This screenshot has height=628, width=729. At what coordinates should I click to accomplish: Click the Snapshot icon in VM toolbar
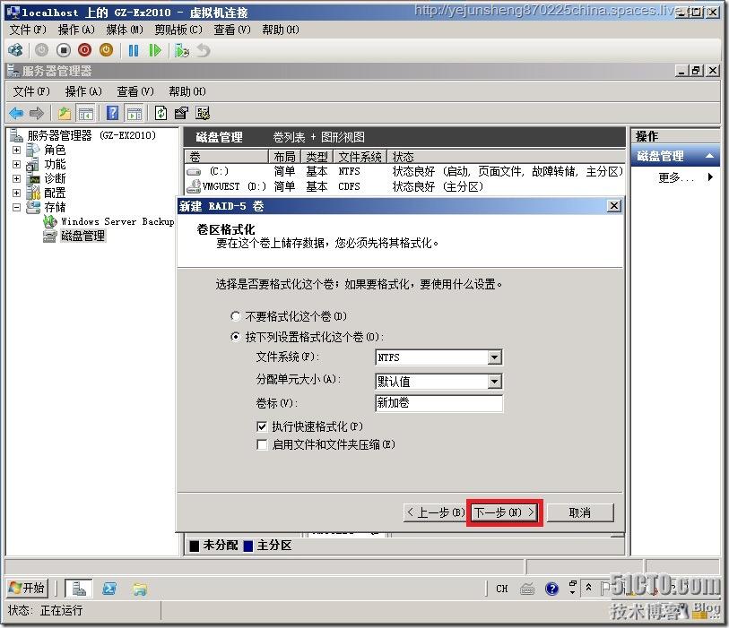click(x=181, y=50)
